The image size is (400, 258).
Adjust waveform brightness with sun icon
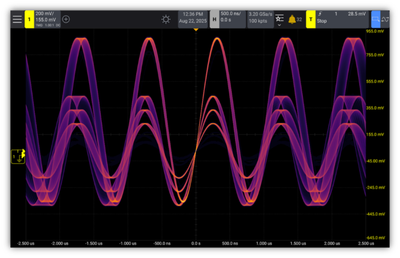[x=166, y=19]
